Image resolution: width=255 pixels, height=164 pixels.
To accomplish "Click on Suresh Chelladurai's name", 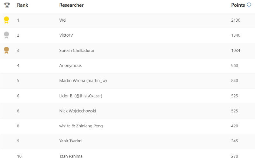I will [76, 50].
